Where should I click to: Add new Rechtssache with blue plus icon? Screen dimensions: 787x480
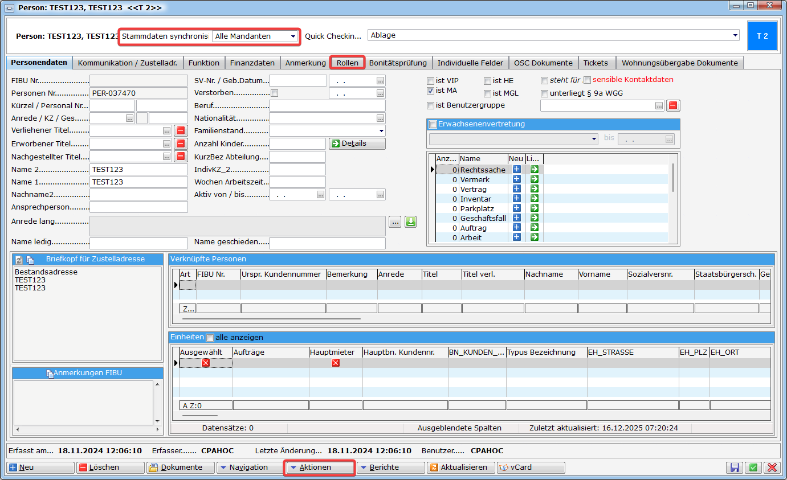517,170
